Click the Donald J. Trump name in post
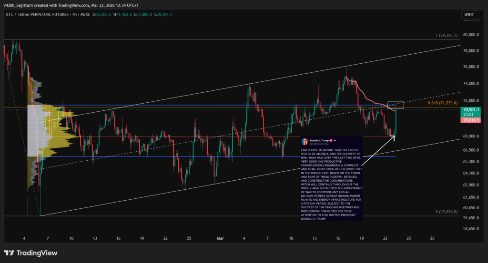 (x=319, y=141)
